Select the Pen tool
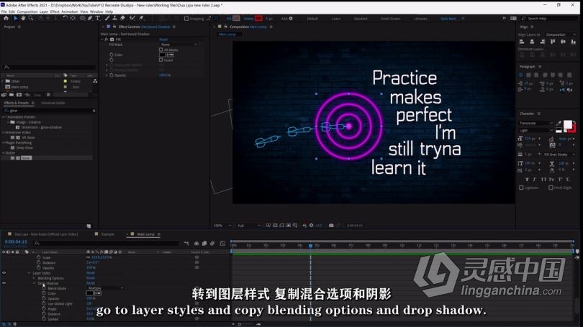This screenshot has height=327, width=583. [90, 18]
